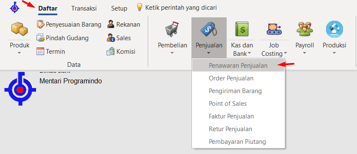Switch to the Setup tab
The width and height of the screenshot is (357, 154).
pos(119,8)
